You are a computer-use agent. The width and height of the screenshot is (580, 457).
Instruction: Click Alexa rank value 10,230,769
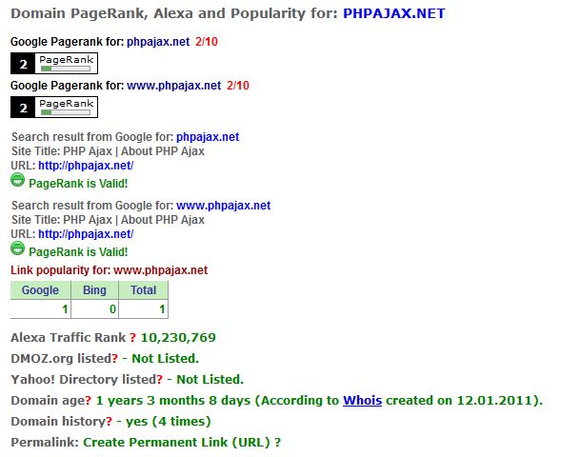coord(178,338)
